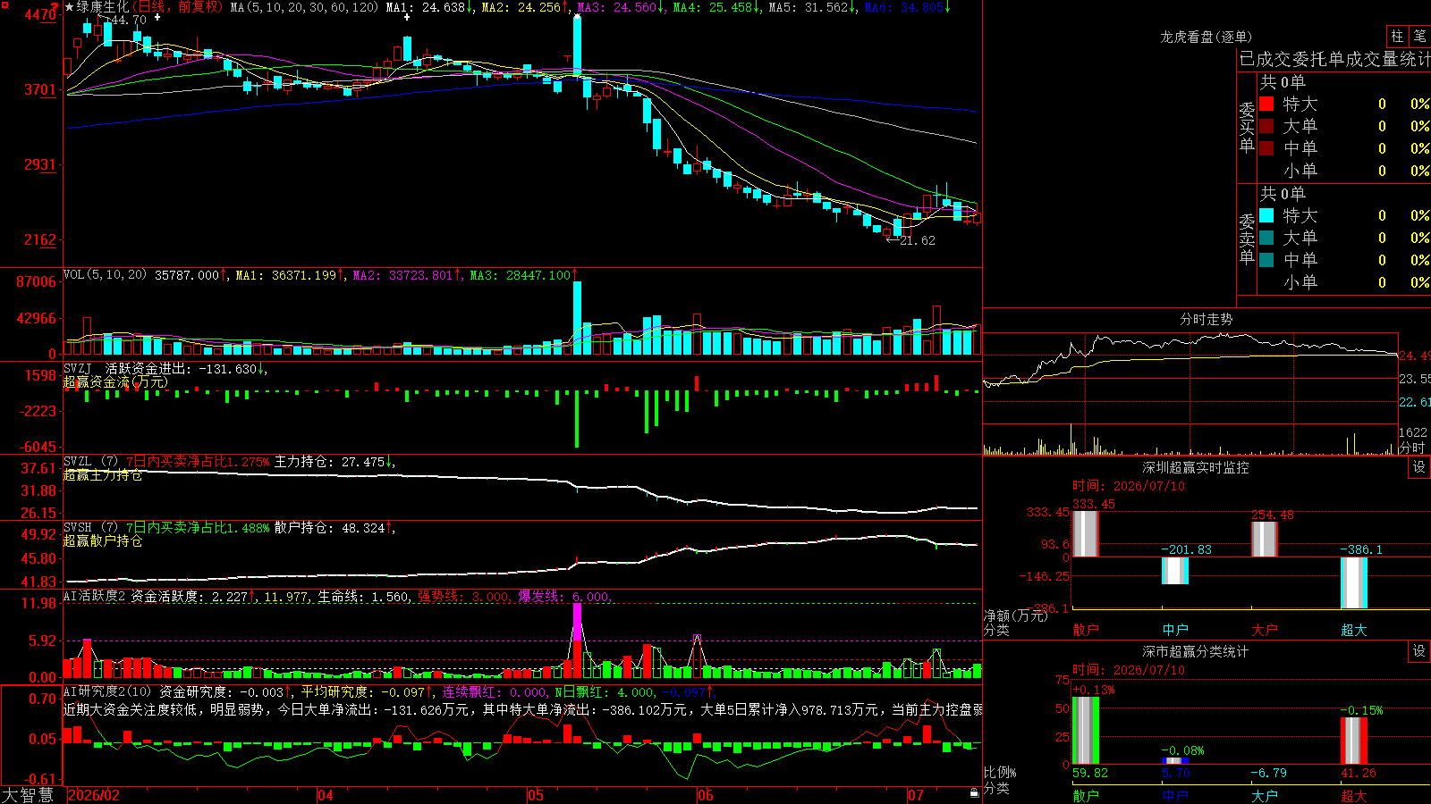
Task: Switch the 龙虎看盘 panel to 笔 view
Action: pyautogui.click(x=1419, y=37)
